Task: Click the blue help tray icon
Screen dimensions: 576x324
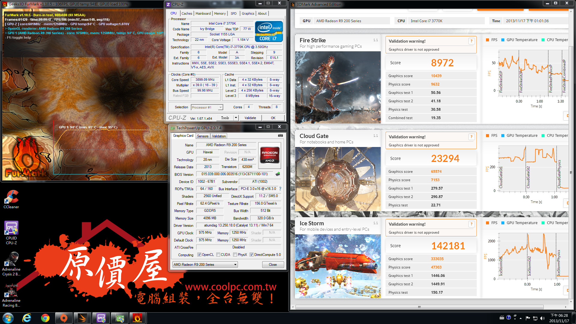Action: (508, 317)
